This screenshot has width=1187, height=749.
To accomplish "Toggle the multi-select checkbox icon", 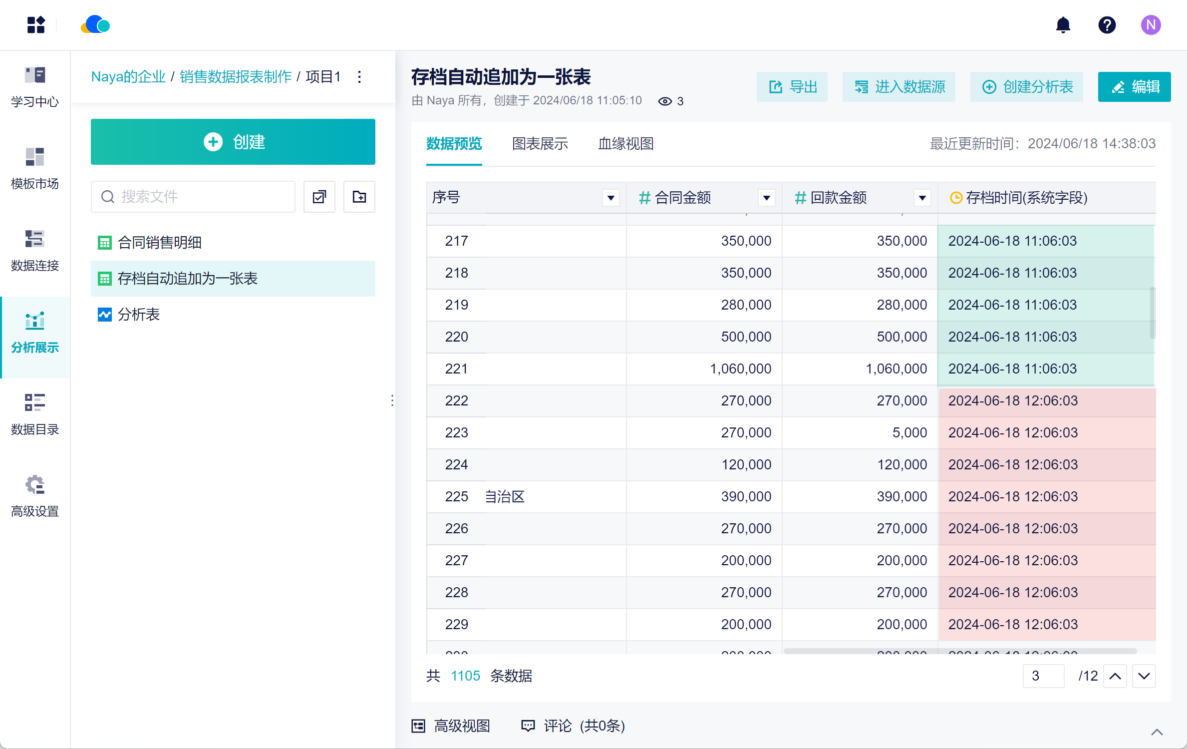I will tap(319, 197).
